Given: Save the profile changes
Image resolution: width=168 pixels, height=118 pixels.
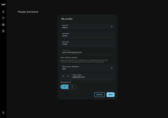Looking at the screenshot, I should 110,95.
